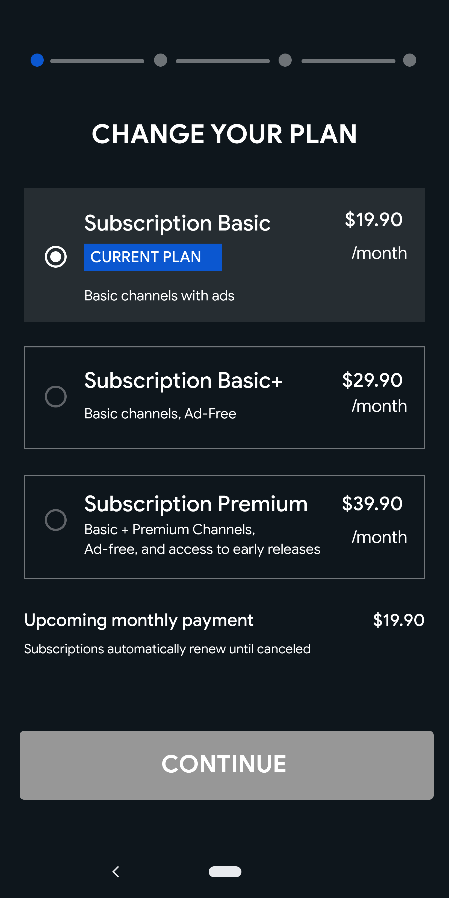Tap the $19.90 Subscription Basic price
The height and width of the screenshot is (898, 449).
pyautogui.click(x=374, y=220)
